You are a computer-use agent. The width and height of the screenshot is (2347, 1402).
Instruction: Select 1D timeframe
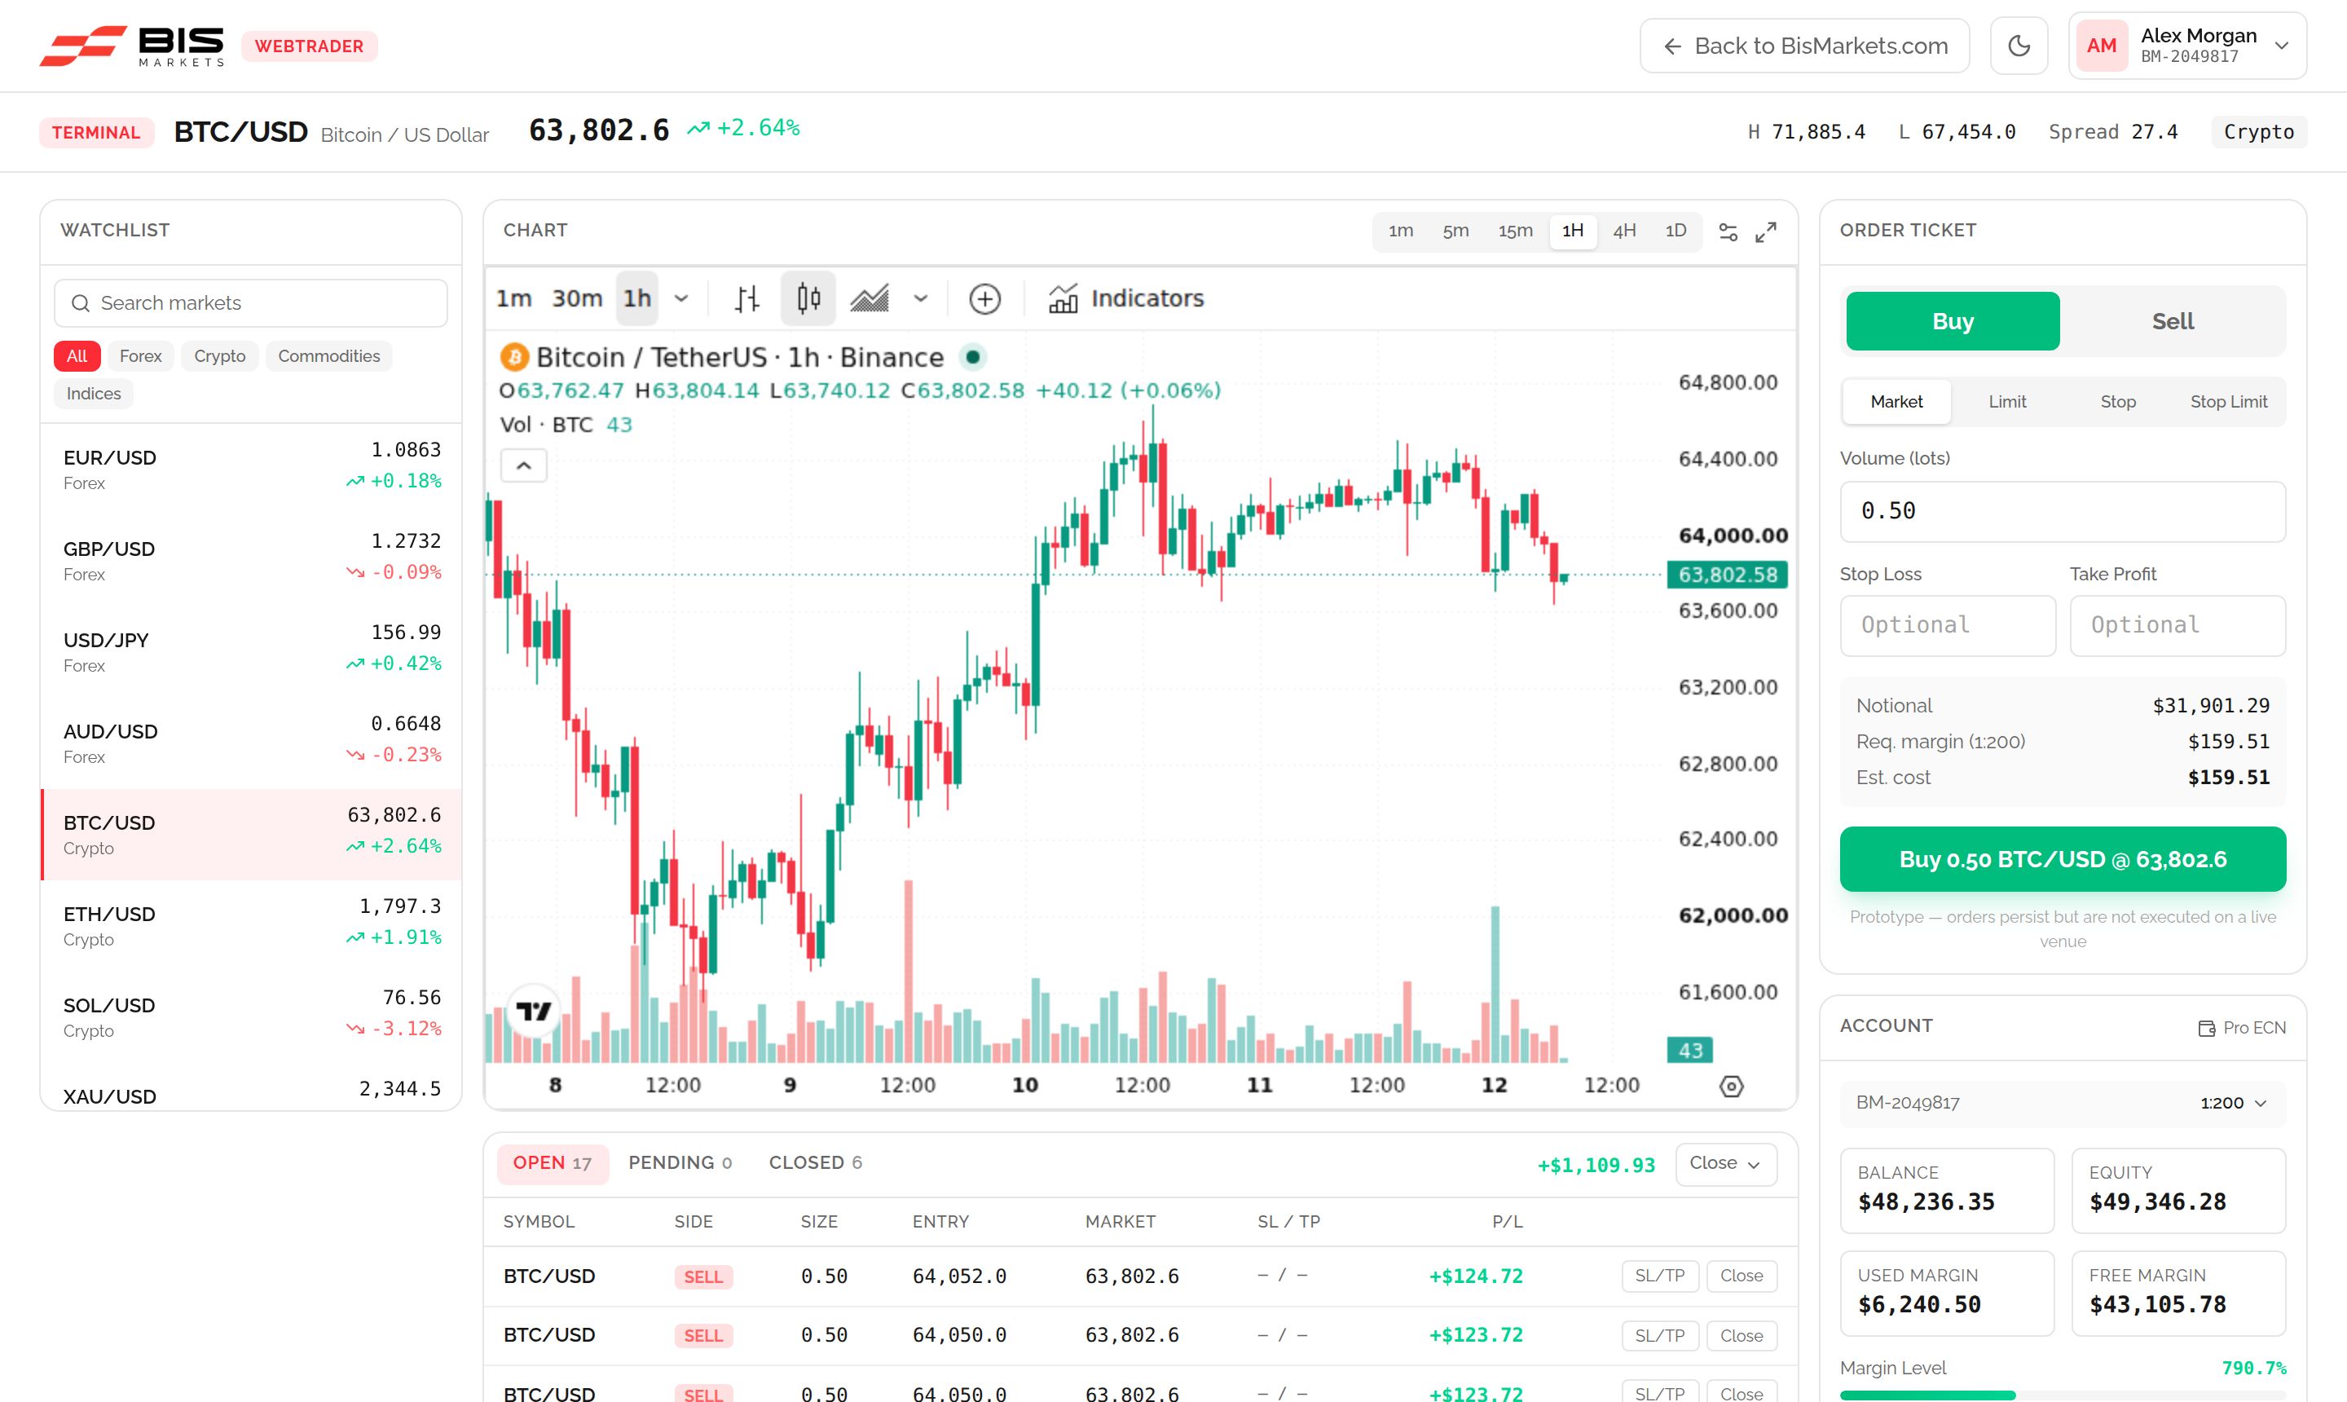click(x=1675, y=231)
